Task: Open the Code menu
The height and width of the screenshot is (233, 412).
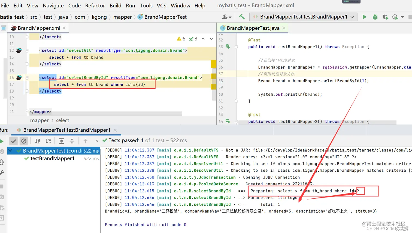Action: pyautogui.click(x=74, y=5)
